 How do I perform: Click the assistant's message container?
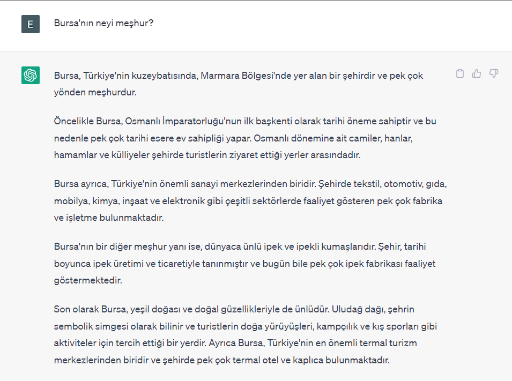(256, 214)
